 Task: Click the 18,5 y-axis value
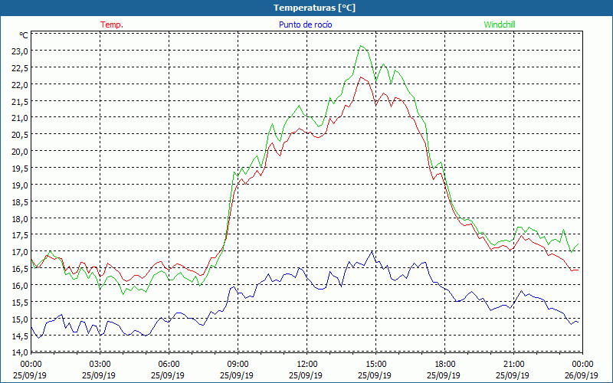[x=21, y=202]
